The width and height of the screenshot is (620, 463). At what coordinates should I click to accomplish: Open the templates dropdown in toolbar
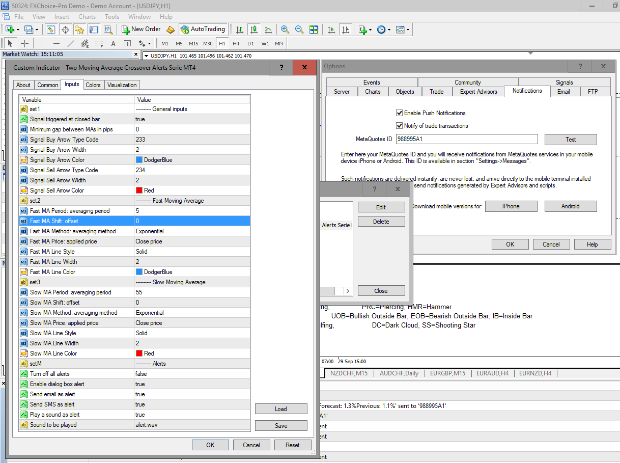pos(408,30)
